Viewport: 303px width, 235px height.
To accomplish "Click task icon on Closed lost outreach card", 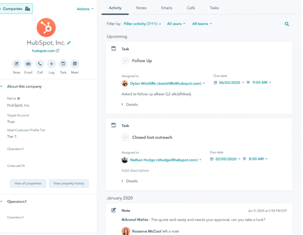I will 114,125.
